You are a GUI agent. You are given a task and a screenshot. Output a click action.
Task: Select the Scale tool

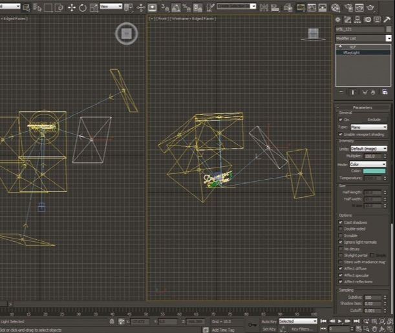tap(94, 8)
